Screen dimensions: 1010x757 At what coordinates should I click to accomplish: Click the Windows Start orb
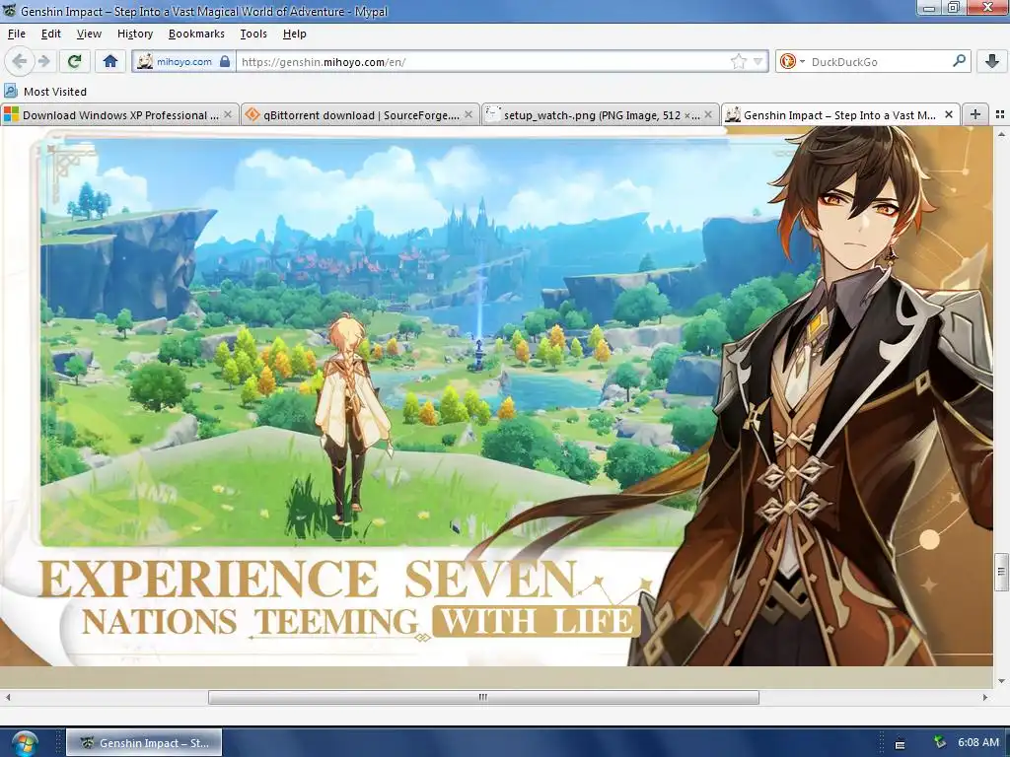point(25,743)
